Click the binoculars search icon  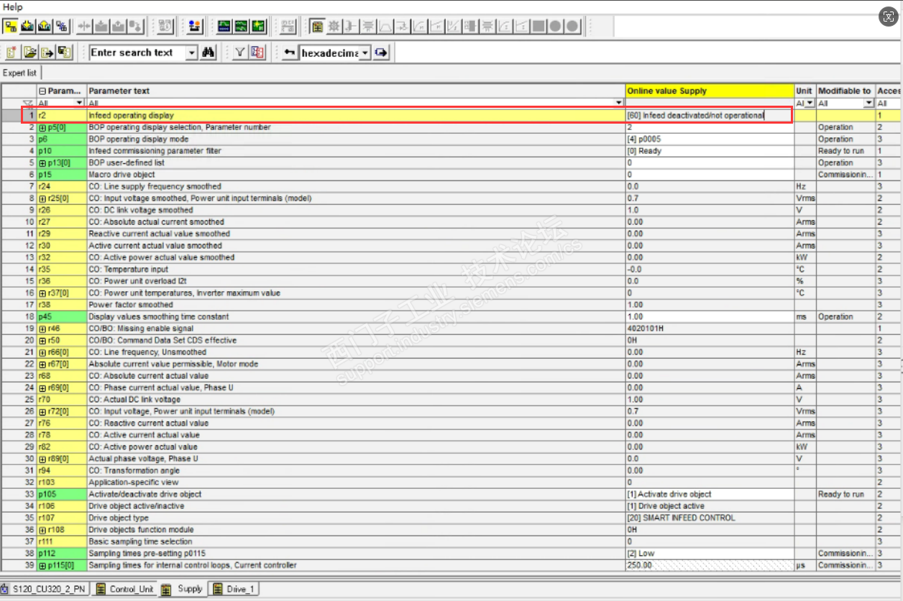click(x=209, y=52)
